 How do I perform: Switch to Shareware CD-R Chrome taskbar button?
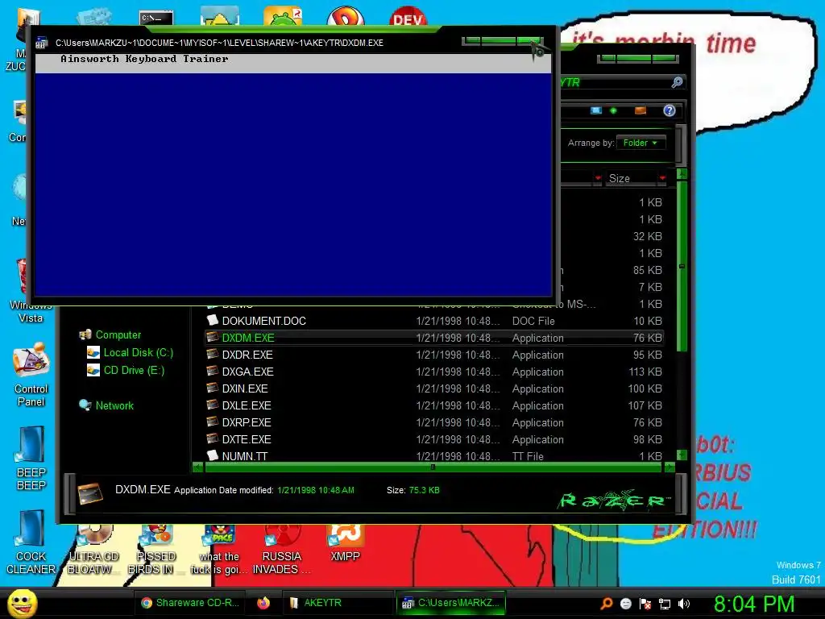click(190, 603)
